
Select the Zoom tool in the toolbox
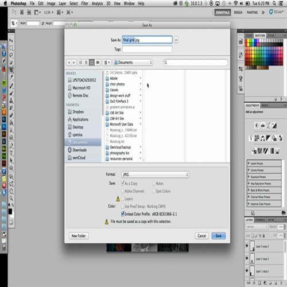click(x=11, y=198)
